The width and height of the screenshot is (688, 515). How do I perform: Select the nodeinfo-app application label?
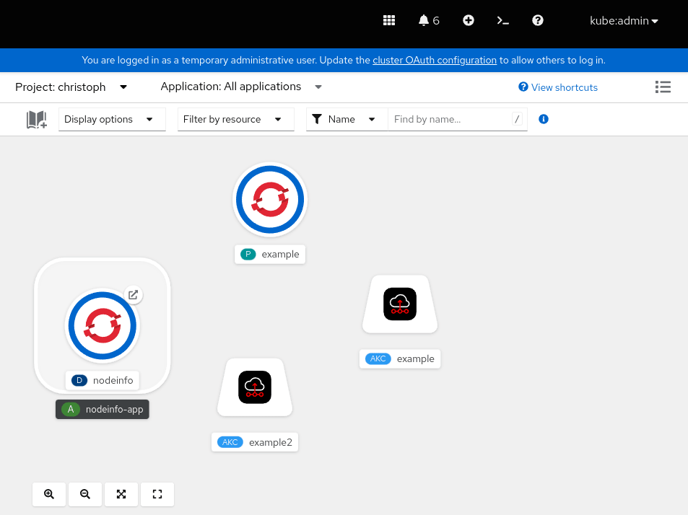click(103, 410)
